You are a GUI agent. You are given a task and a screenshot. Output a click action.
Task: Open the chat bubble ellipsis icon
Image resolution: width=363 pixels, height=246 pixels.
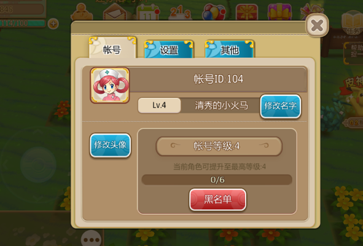tap(92, 239)
